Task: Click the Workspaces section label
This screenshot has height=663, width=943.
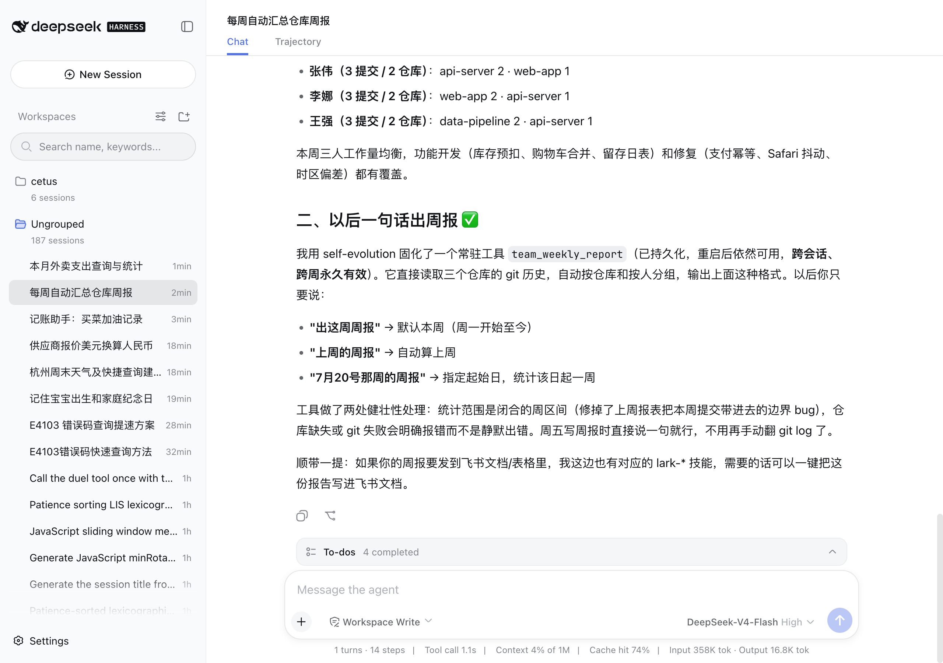Action: pos(47,117)
